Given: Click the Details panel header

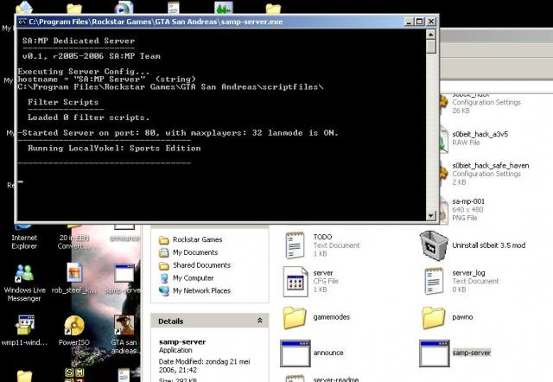Looking at the screenshot, I should [x=210, y=321].
